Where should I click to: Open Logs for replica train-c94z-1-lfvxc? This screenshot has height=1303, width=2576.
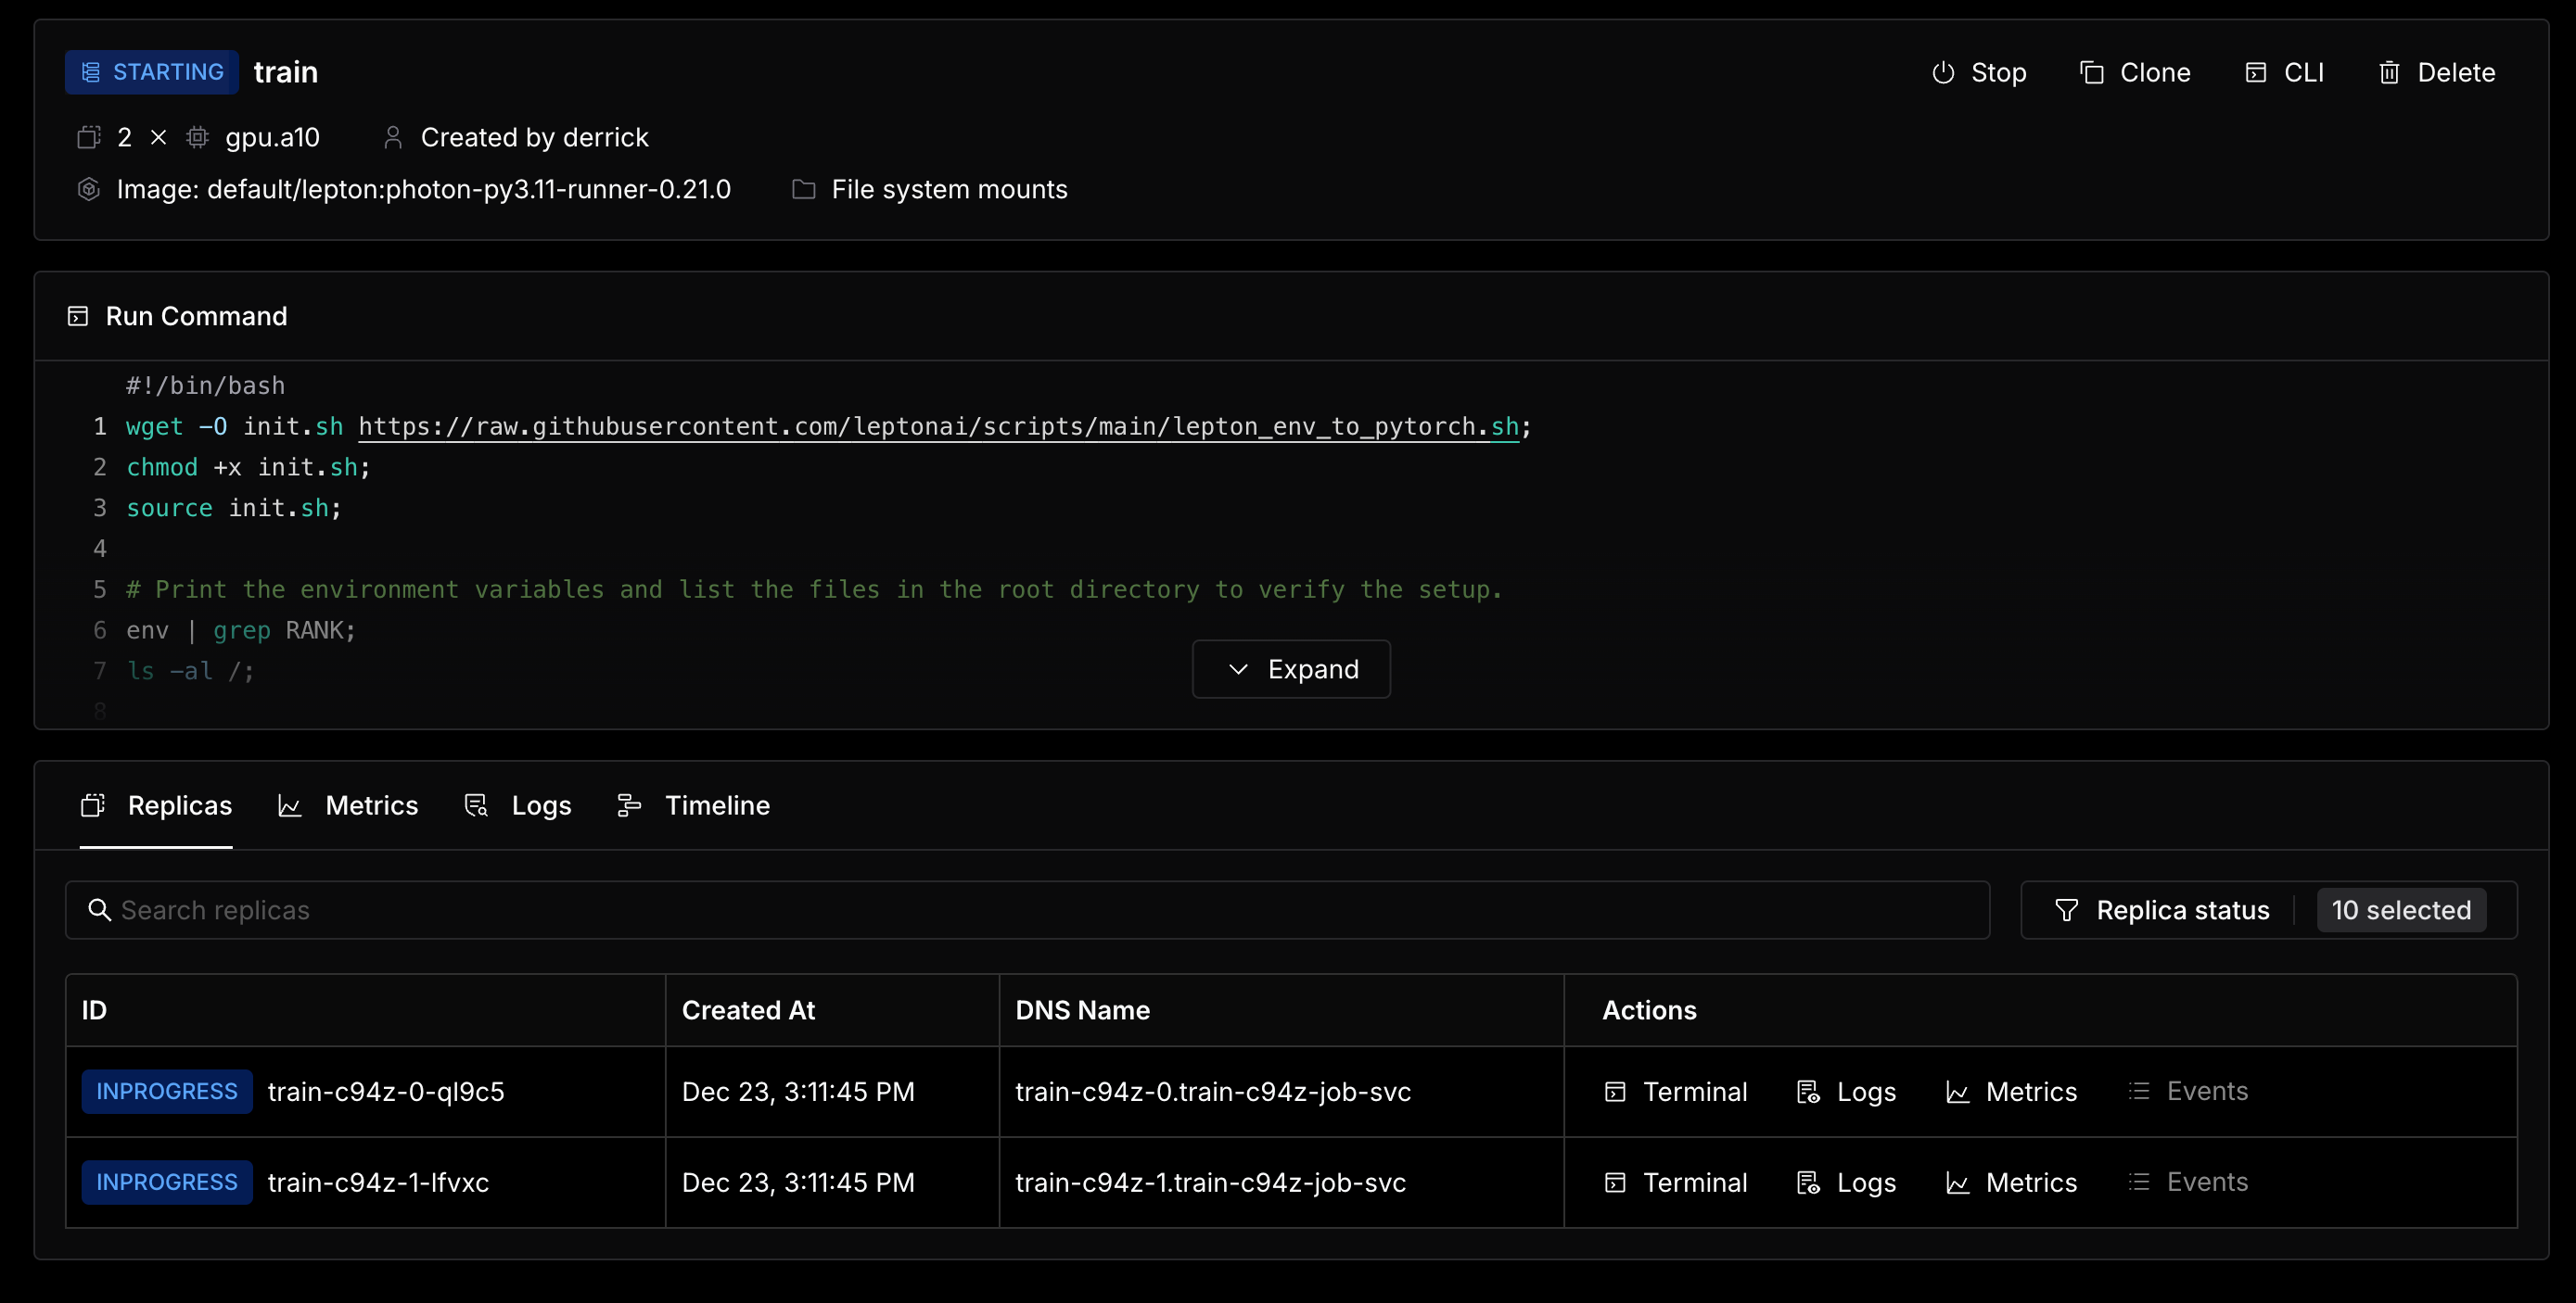[x=1846, y=1183]
